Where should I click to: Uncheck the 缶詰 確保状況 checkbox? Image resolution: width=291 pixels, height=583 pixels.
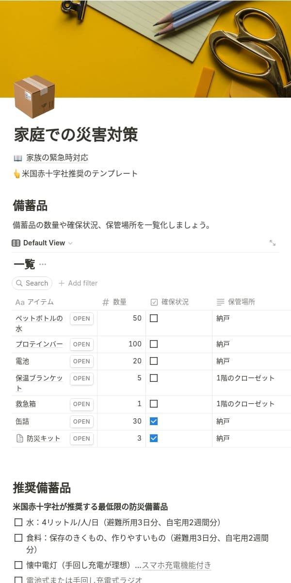tap(154, 421)
